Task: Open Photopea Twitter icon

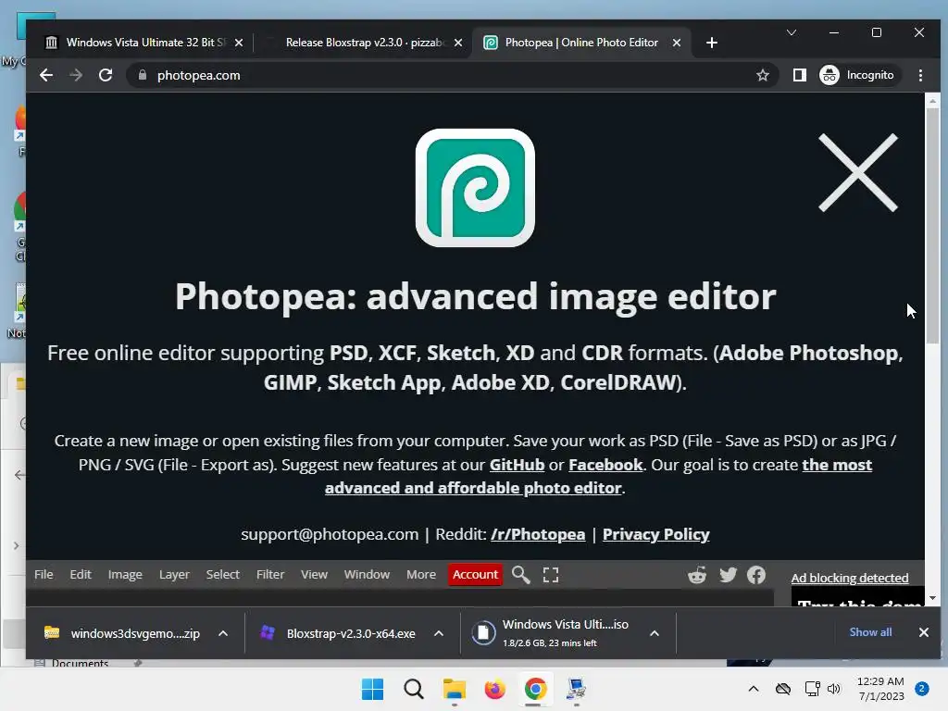Action: click(728, 575)
